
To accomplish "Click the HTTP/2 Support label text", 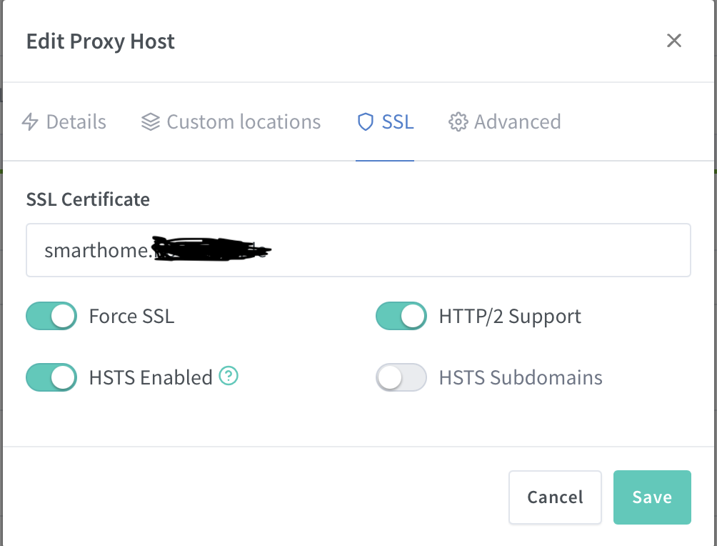I will click(510, 316).
